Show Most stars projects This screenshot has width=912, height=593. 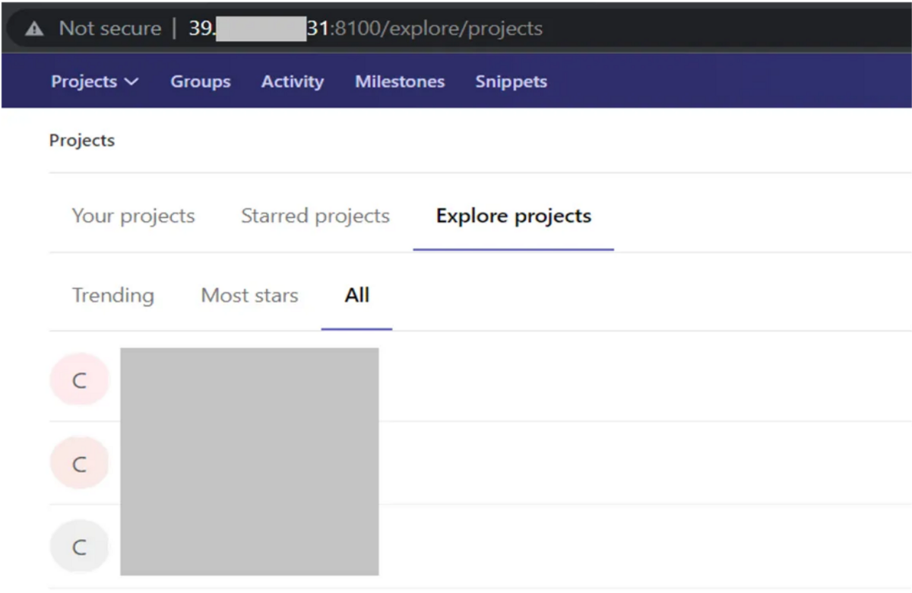pyautogui.click(x=249, y=295)
